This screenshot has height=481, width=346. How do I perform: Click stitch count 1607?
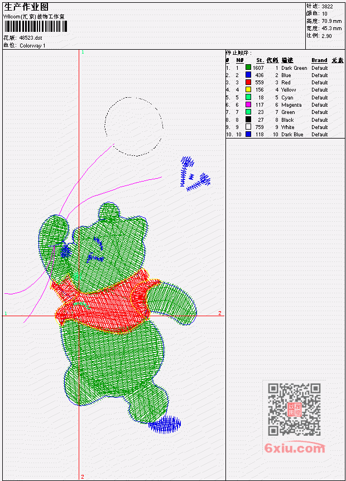(x=258, y=68)
